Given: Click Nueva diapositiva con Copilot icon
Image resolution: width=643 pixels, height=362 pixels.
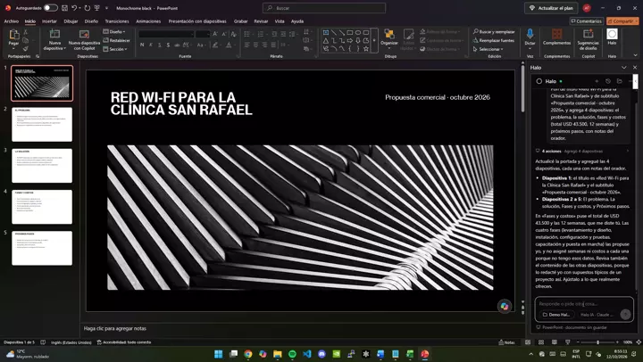Looking at the screenshot, I should tap(84, 35).
